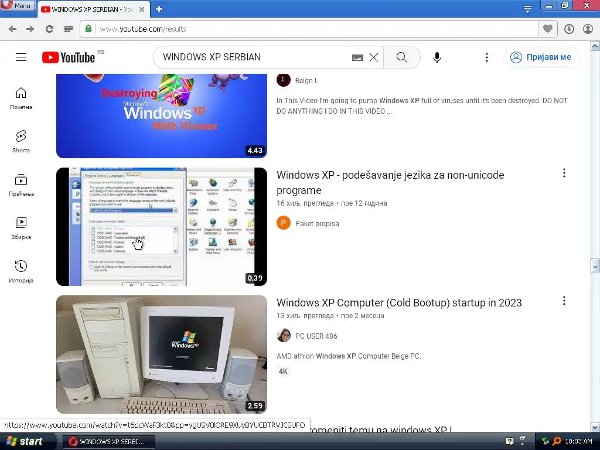Open Праћења subscriptions in sidebar
The image size is (600, 450).
tap(21, 185)
